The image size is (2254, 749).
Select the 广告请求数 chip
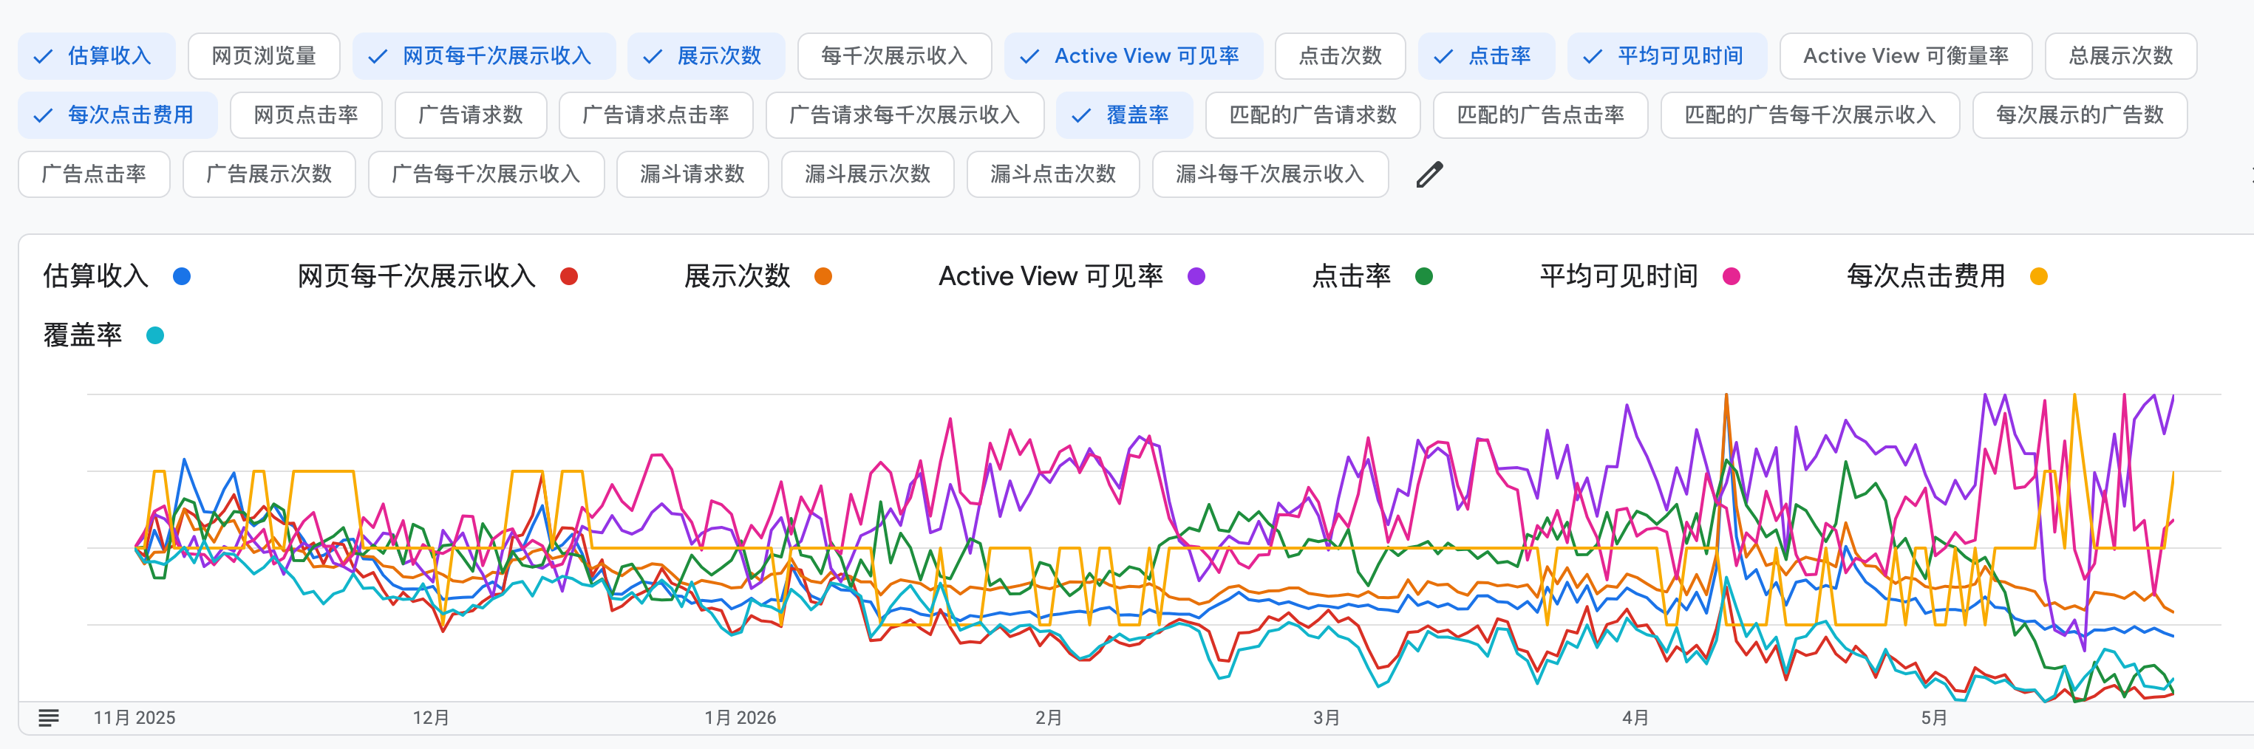tap(471, 114)
